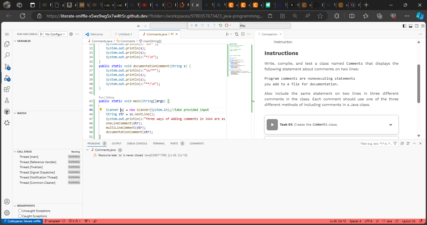The width and height of the screenshot is (427, 225).
Task: Collapse the VARIABLES section
Action: (15, 41)
